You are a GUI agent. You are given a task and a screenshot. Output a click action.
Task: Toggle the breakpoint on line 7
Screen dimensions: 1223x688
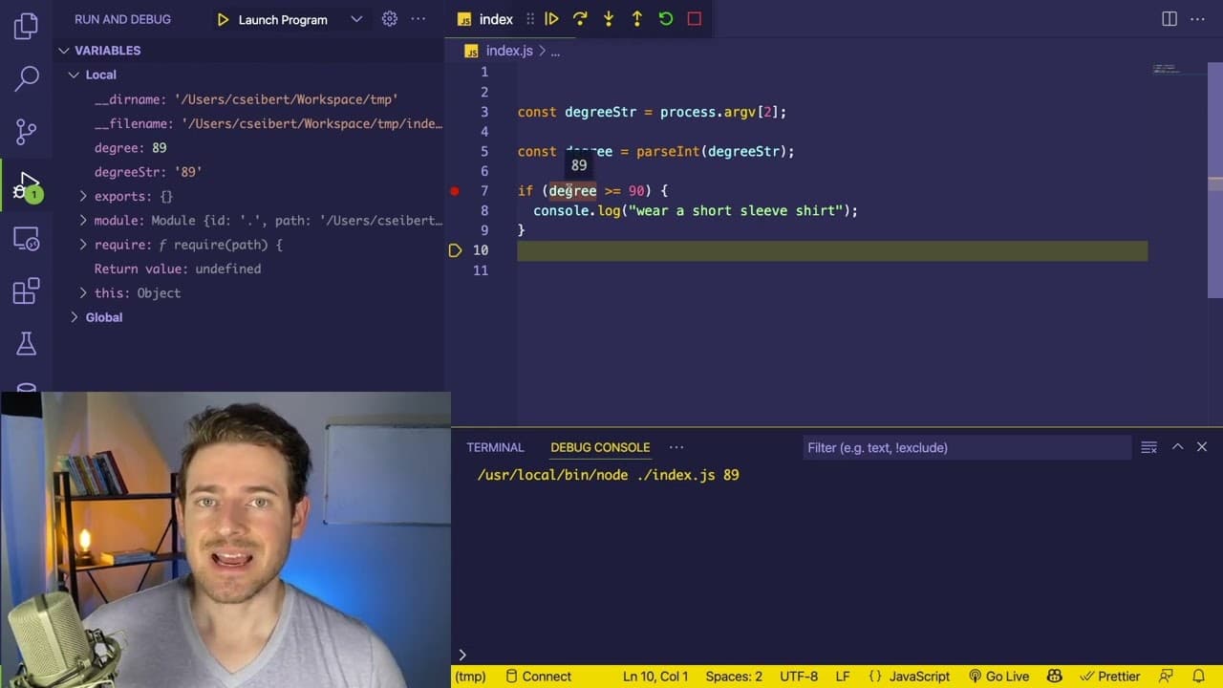click(x=455, y=191)
